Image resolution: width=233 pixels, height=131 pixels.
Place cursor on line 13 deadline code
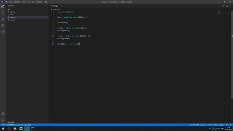point(69,44)
